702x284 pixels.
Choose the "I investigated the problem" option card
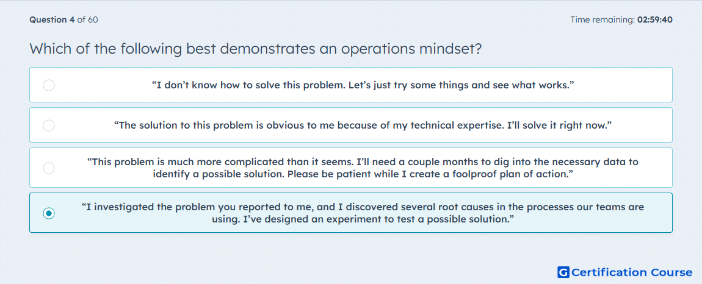tap(350, 213)
